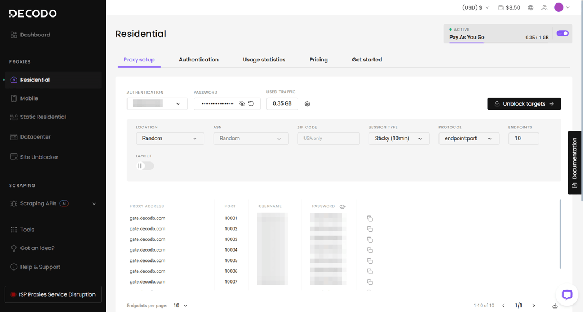Open Help & Support
The width and height of the screenshot is (583, 312).
pyautogui.click(x=35, y=267)
